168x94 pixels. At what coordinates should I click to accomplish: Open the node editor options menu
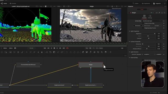click(x=125, y=56)
